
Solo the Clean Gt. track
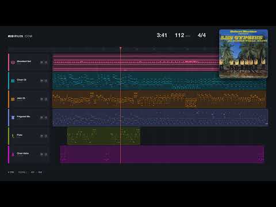(x=46, y=80)
